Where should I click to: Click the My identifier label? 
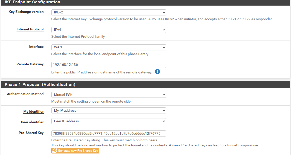point(33,111)
